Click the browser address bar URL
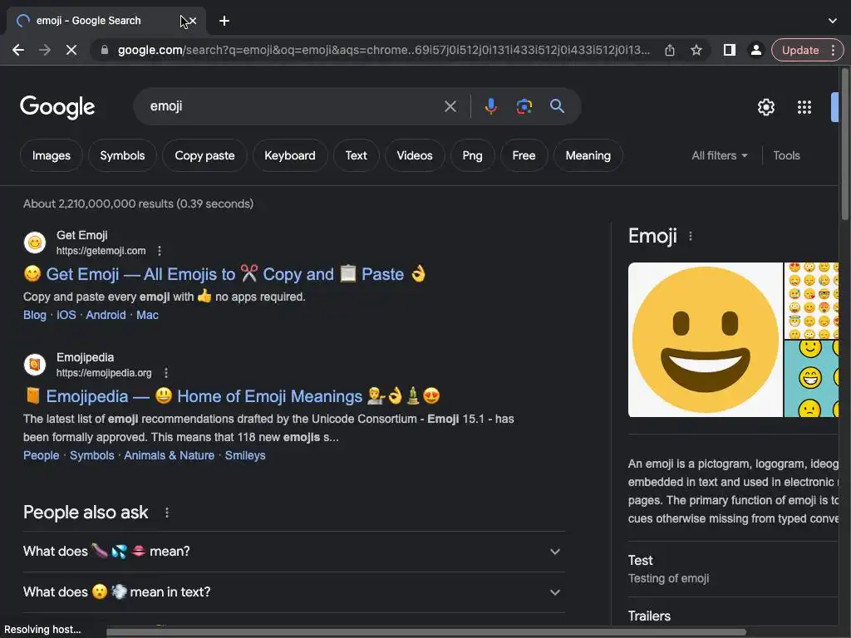 [x=384, y=50]
